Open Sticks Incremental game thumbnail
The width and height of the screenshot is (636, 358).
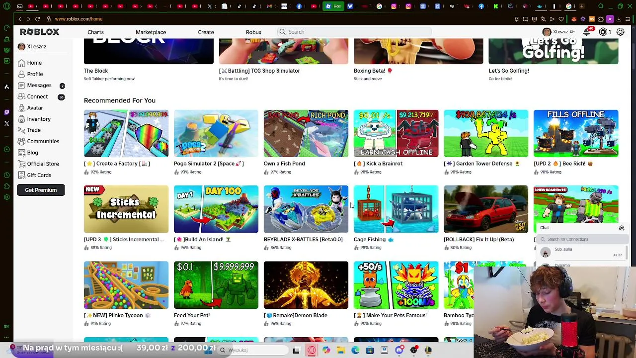point(126,209)
